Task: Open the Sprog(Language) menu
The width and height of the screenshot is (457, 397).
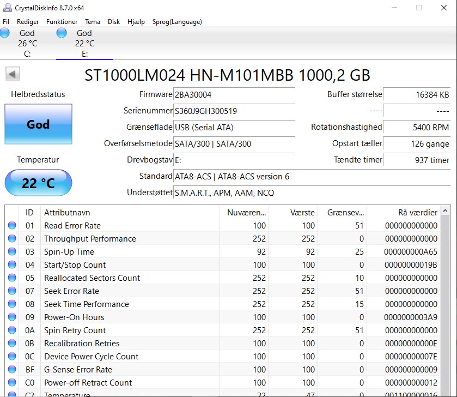Action: point(177,22)
